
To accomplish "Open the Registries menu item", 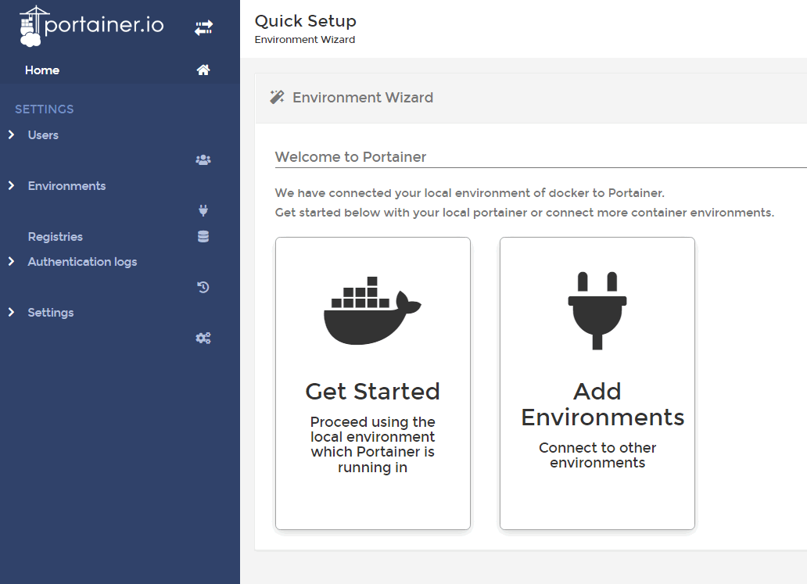I will [x=55, y=237].
